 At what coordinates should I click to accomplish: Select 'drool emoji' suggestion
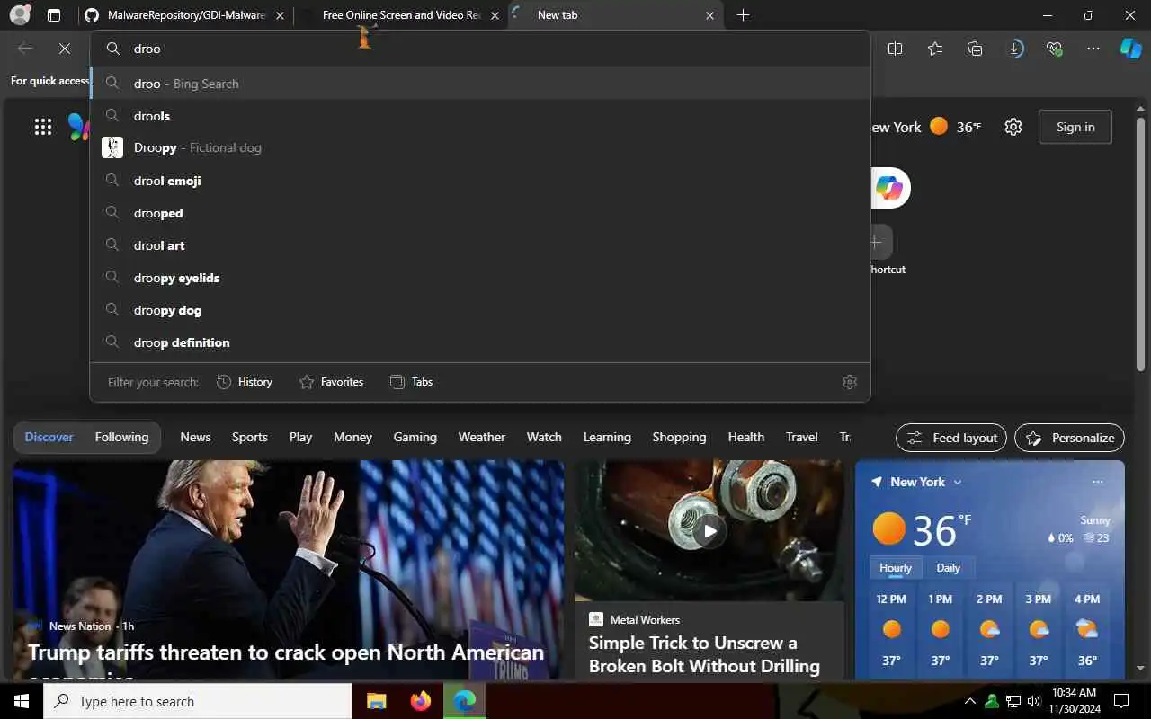coord(480,181)
